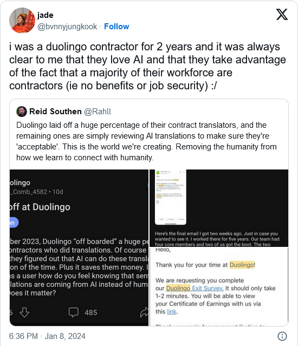Image resolution: width=298 pixels, height=346 pixels.
Task: Open the tweet info circle icon
Action: point(282,336)
